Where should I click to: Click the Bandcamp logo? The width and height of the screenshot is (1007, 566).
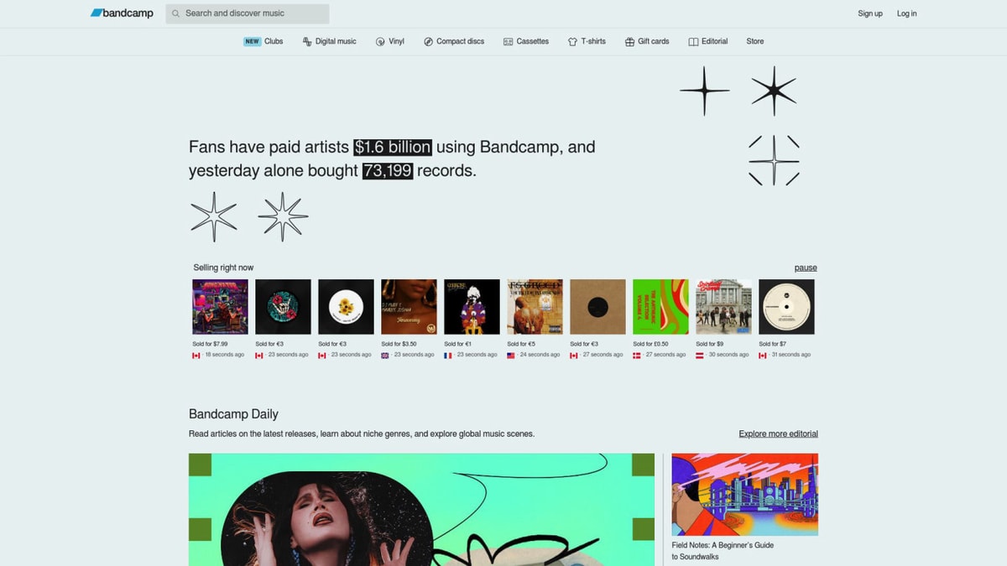(123, 13)
